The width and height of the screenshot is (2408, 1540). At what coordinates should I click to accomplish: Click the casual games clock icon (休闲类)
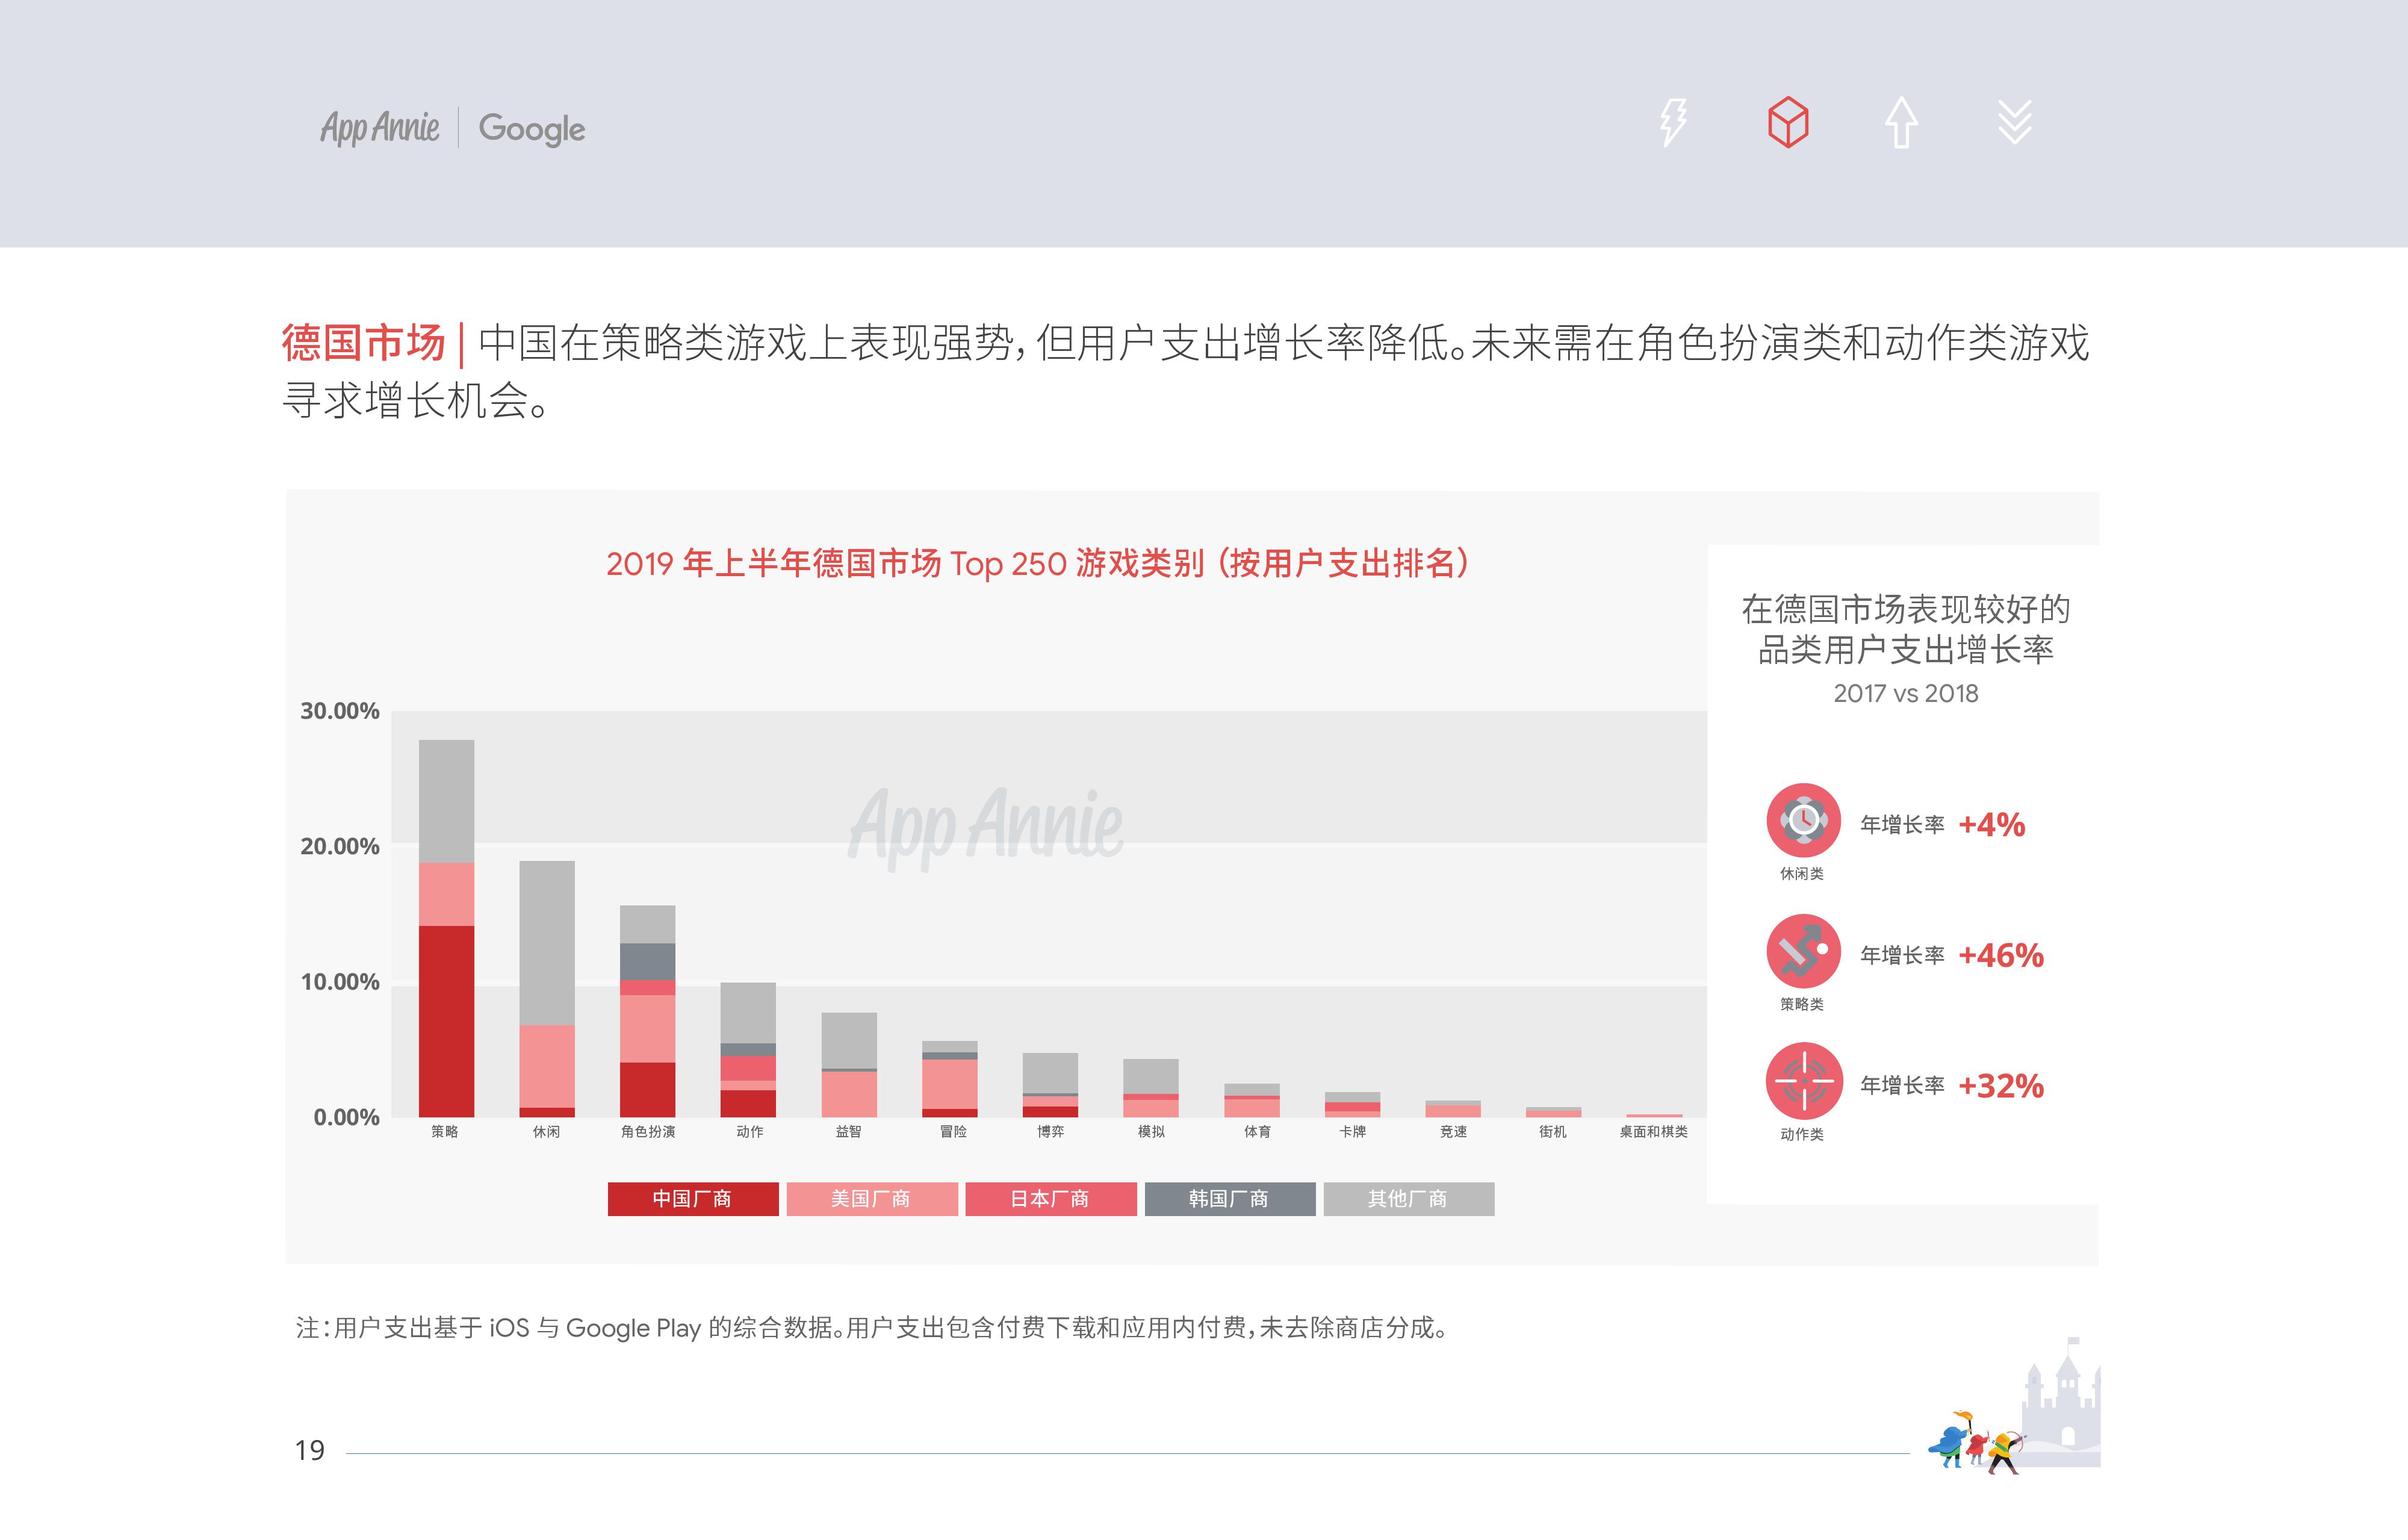click(x=1803, y=820)
